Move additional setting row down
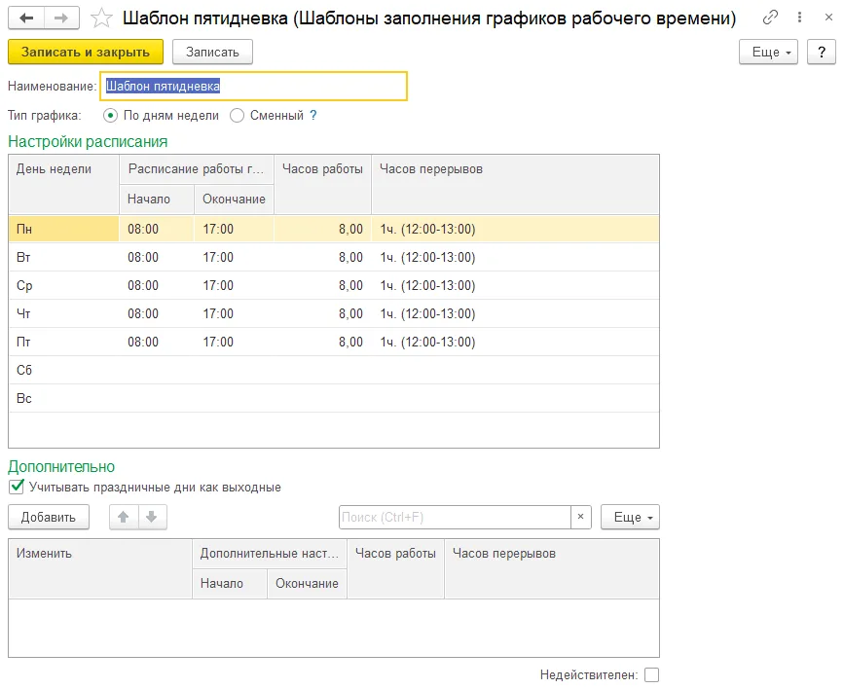 (152, 518)
